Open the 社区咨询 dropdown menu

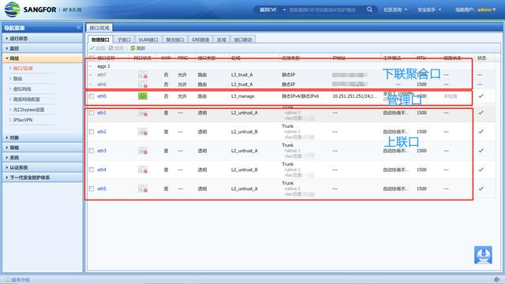[x=395, y=9]
